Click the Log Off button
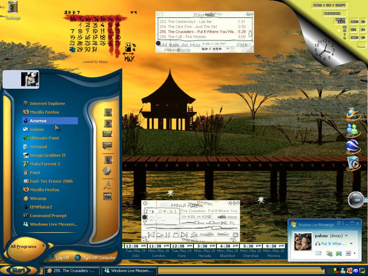The image size is (368, 276). [59, 257]
